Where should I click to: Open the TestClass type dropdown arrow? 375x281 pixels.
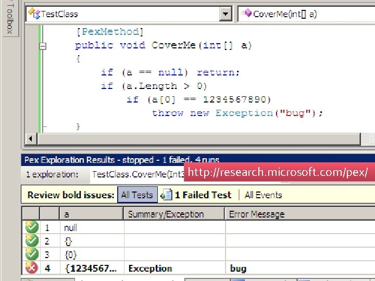pyautogui.click(x=226, y=14)
